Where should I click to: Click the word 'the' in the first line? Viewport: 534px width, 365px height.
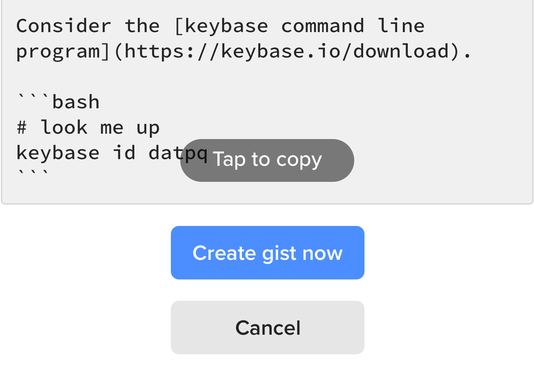142,26
